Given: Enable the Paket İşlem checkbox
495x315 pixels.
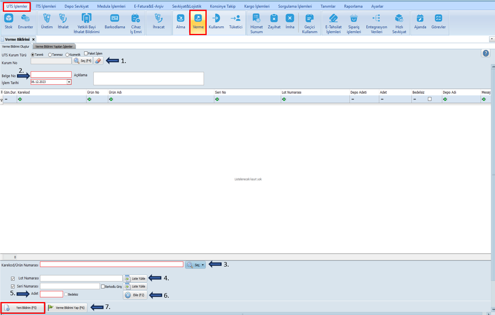Looking at the screenshot, I should click(x=86, y=53).
